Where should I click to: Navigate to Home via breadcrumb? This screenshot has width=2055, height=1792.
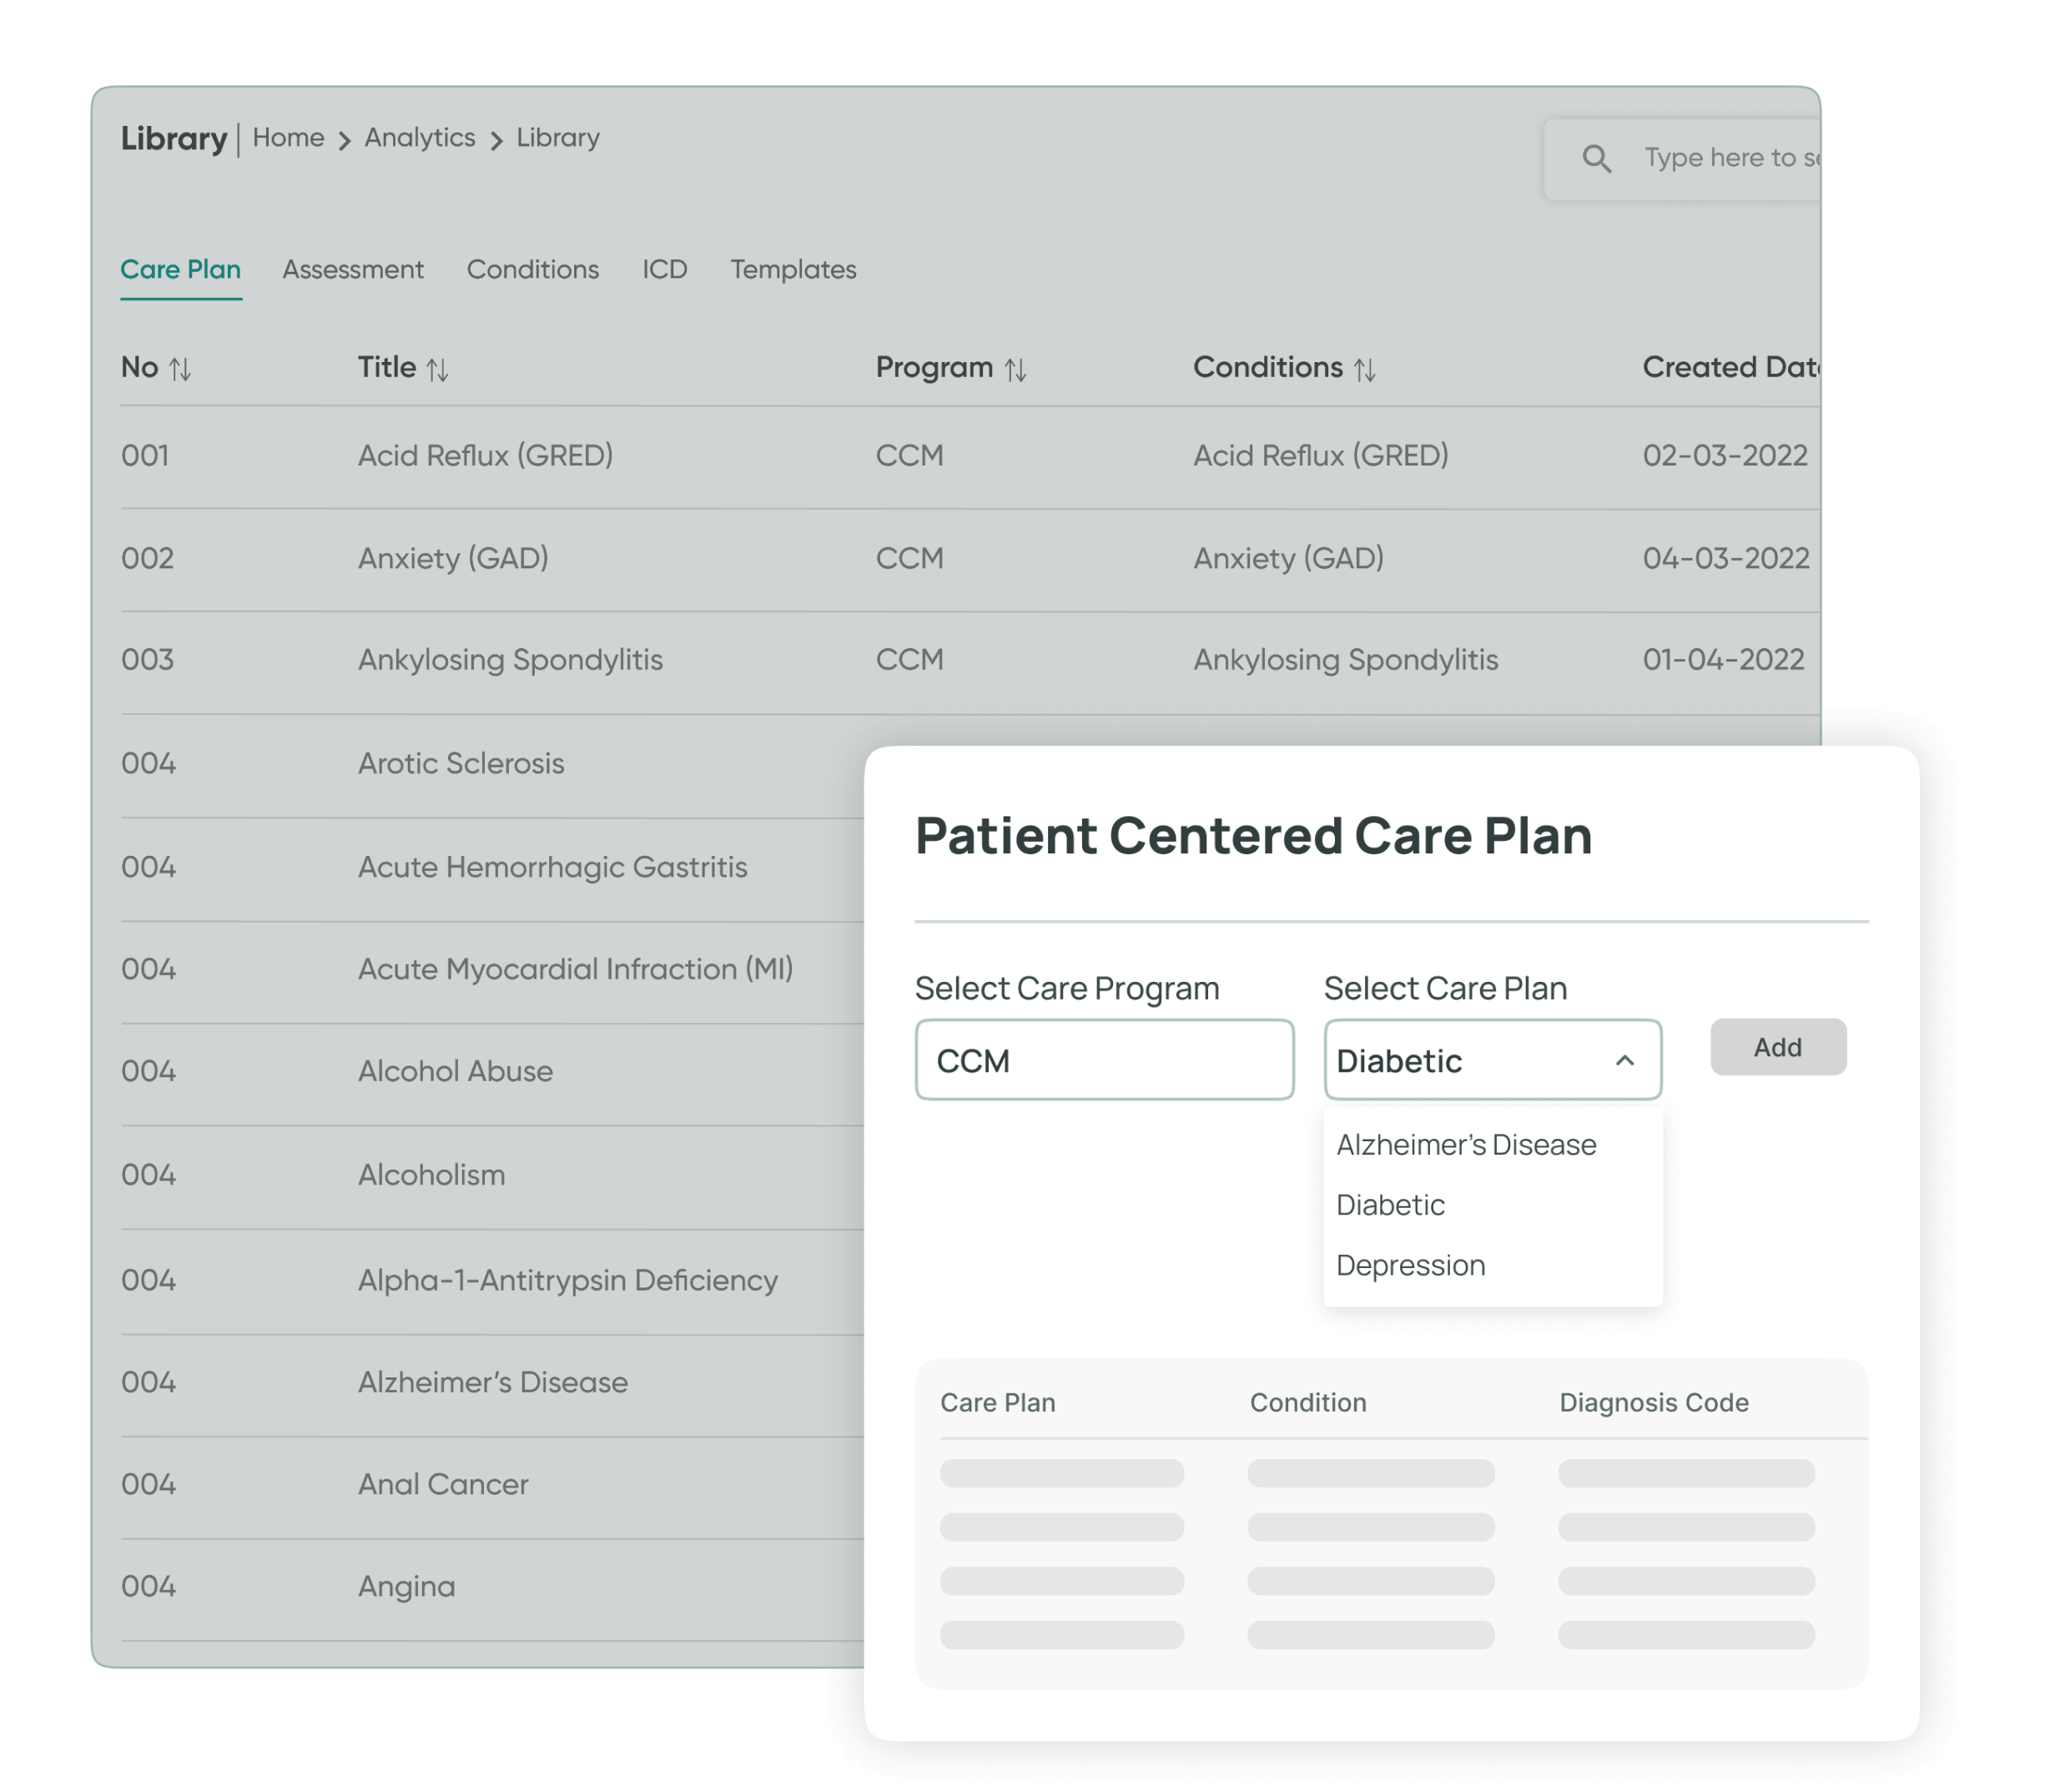coord(288,138)
